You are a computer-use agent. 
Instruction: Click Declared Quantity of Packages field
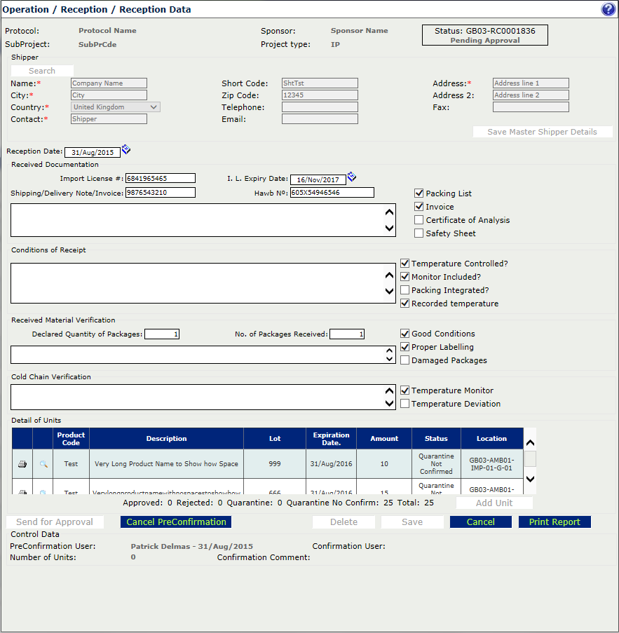point(162,334)
